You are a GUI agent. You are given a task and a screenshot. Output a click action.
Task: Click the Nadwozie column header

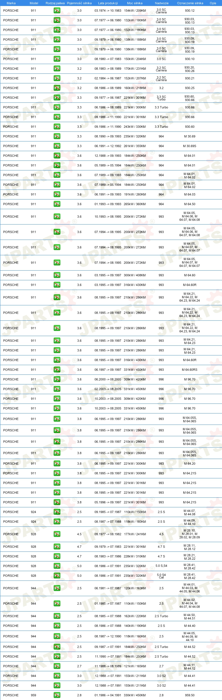(162, 3)
